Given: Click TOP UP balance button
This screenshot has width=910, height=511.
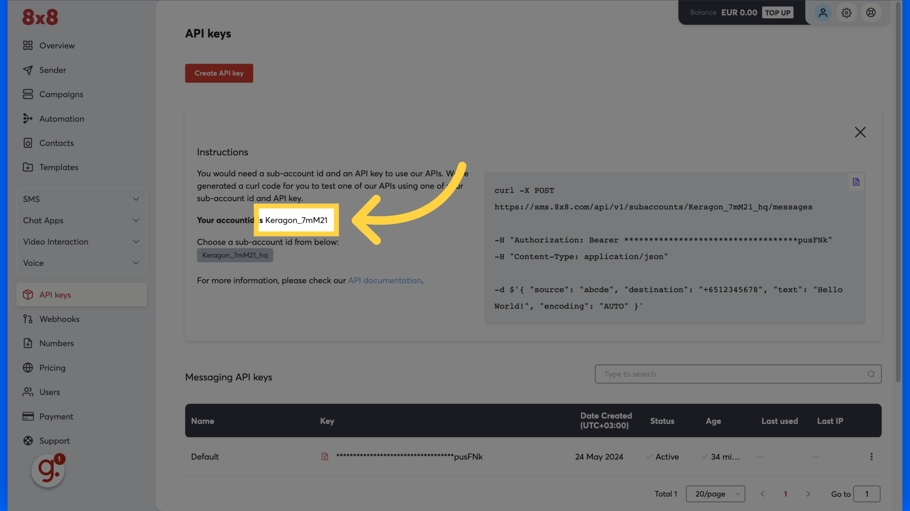Looking at the screenshot, I should [x=777, y=13].
